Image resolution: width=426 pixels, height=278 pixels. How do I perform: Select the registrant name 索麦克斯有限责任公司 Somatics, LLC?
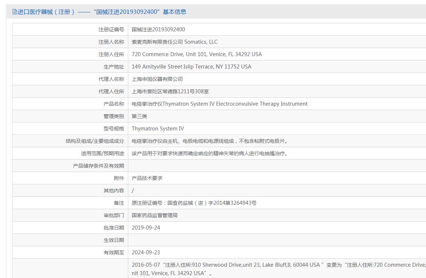click(175, 42)
